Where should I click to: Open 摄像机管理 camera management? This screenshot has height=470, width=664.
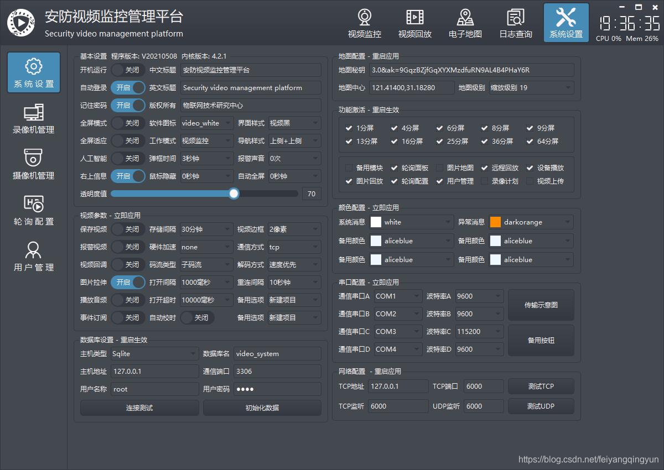pyautogui.click(x=33, y=165)
